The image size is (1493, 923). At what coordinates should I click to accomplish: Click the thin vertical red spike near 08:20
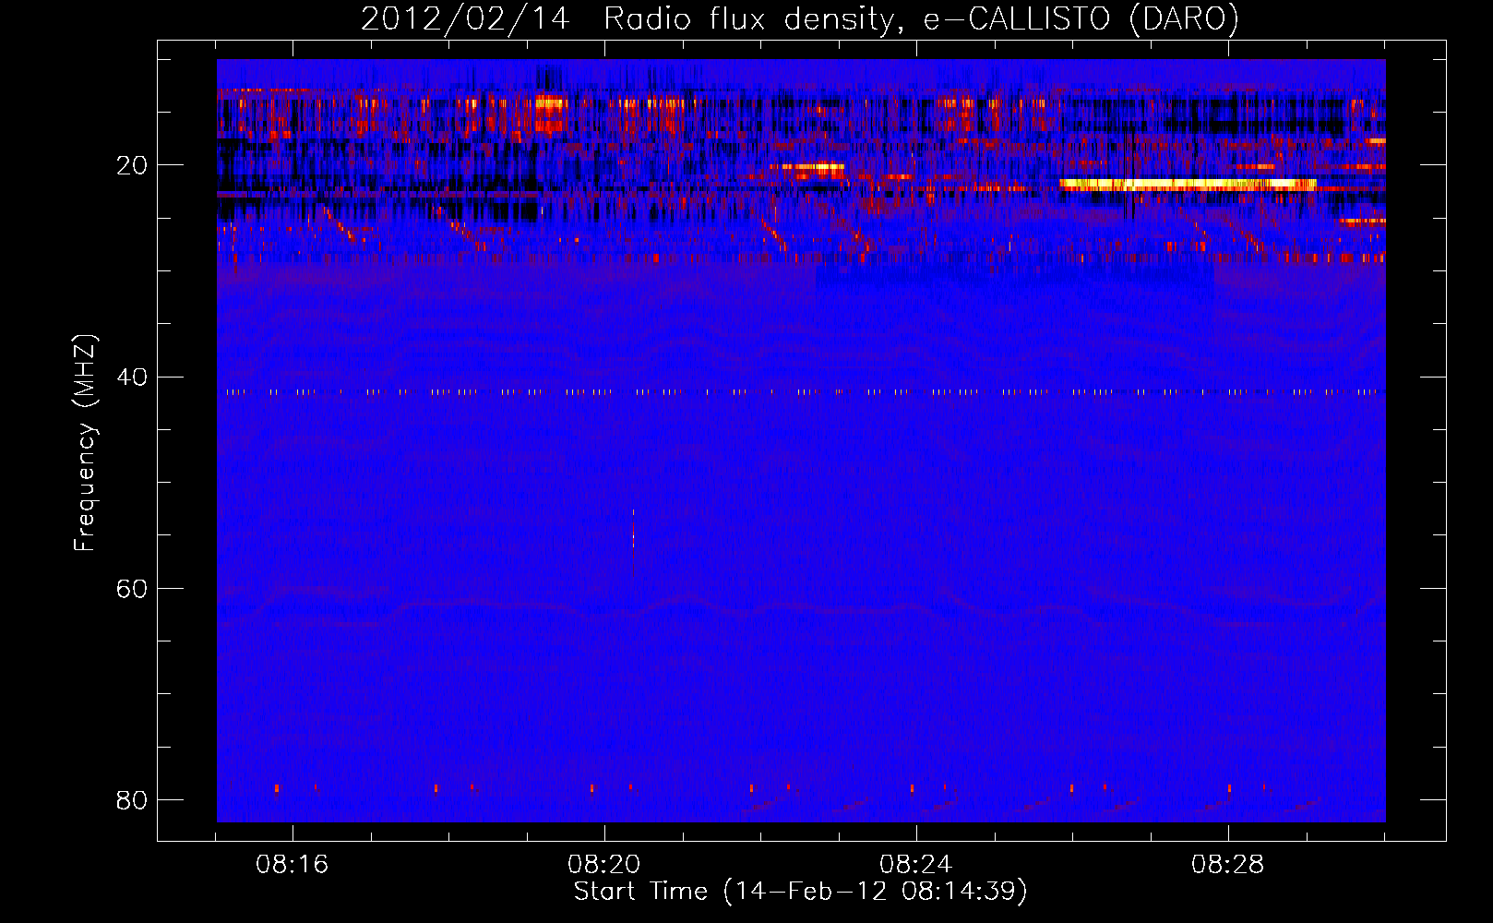pos(633,543)
